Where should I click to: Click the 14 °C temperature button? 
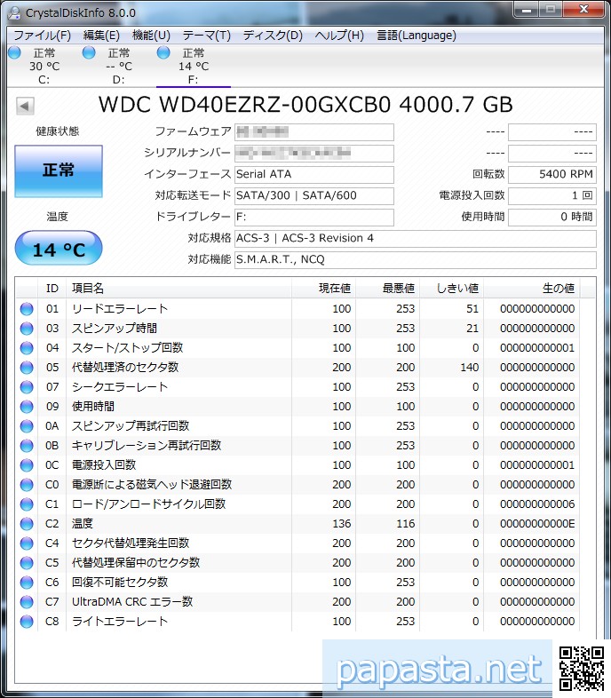(x=59, y=250)
